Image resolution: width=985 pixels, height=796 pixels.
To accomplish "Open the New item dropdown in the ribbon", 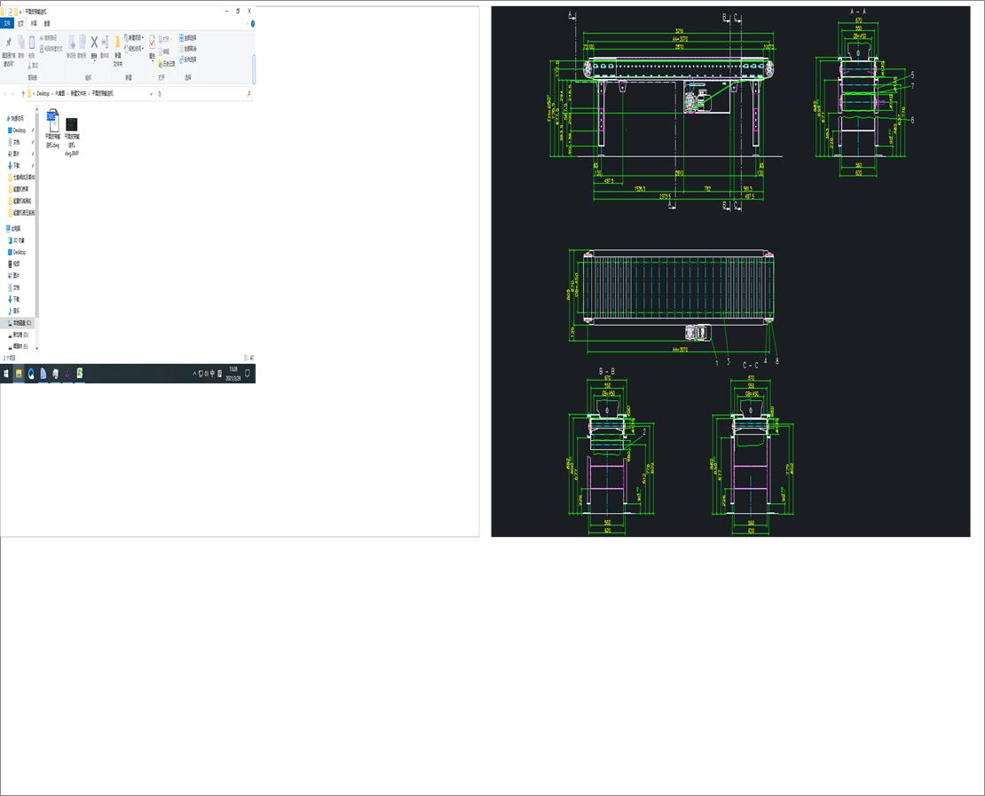I will tap(134, 37).
